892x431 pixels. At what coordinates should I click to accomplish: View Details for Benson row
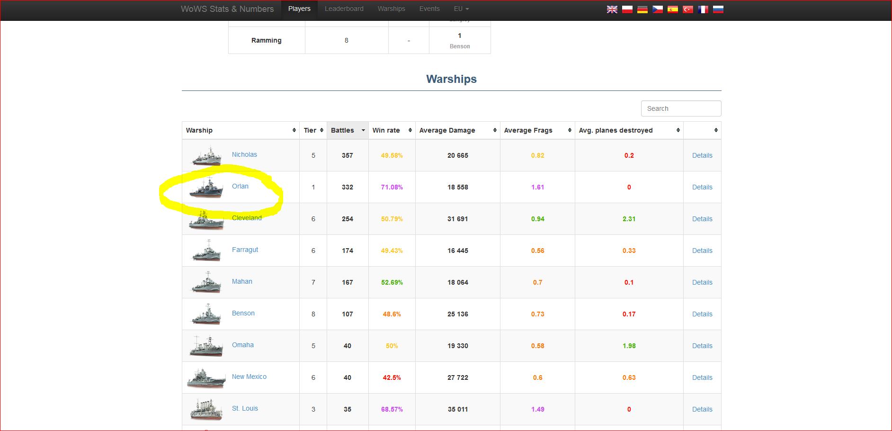click(x=702, y=314)
